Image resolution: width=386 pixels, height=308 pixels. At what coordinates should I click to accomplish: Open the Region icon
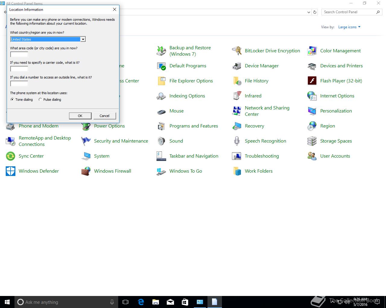coord(312,126)
